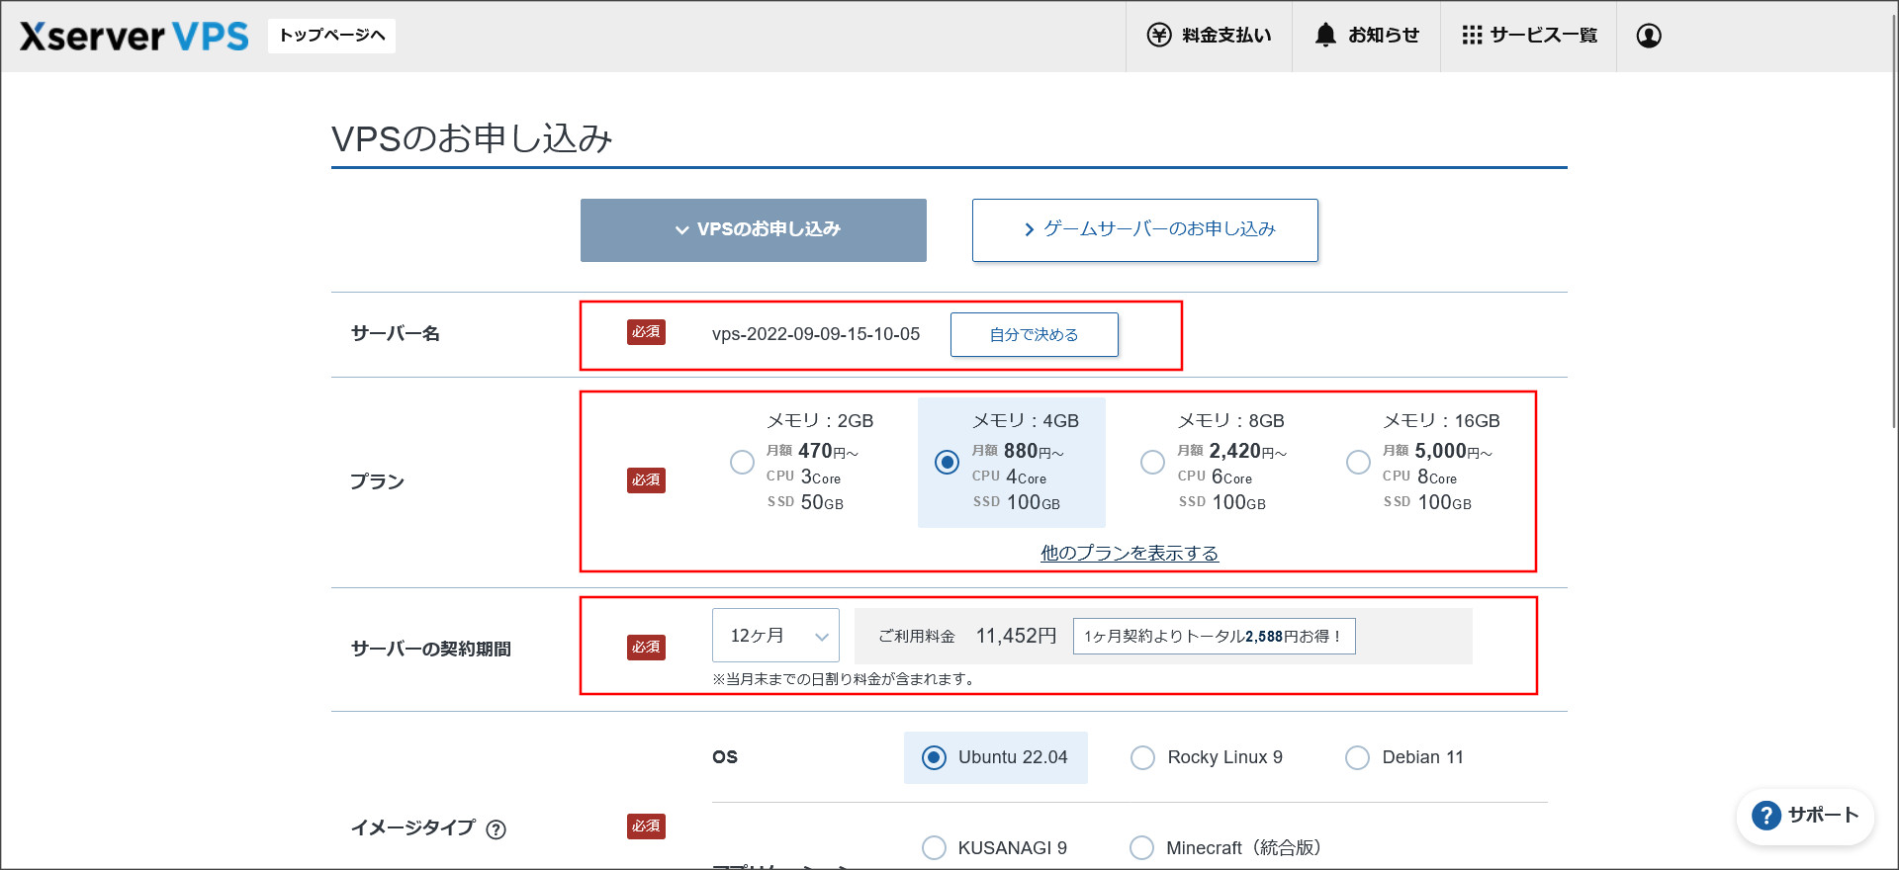
Task: Click the 1ヶ月契約よりトータル2,588円お得 label
Action: tap(1215, 636)
